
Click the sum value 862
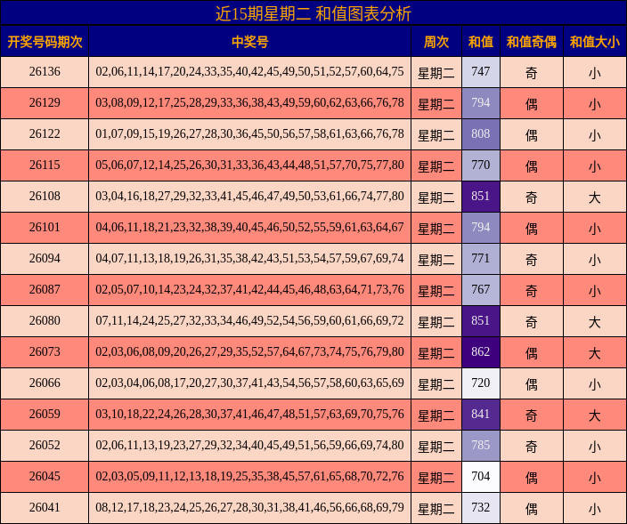pyautogui.click(x=481, y=352)
